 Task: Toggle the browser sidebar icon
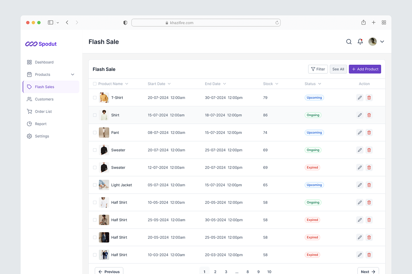coord(50,23)
